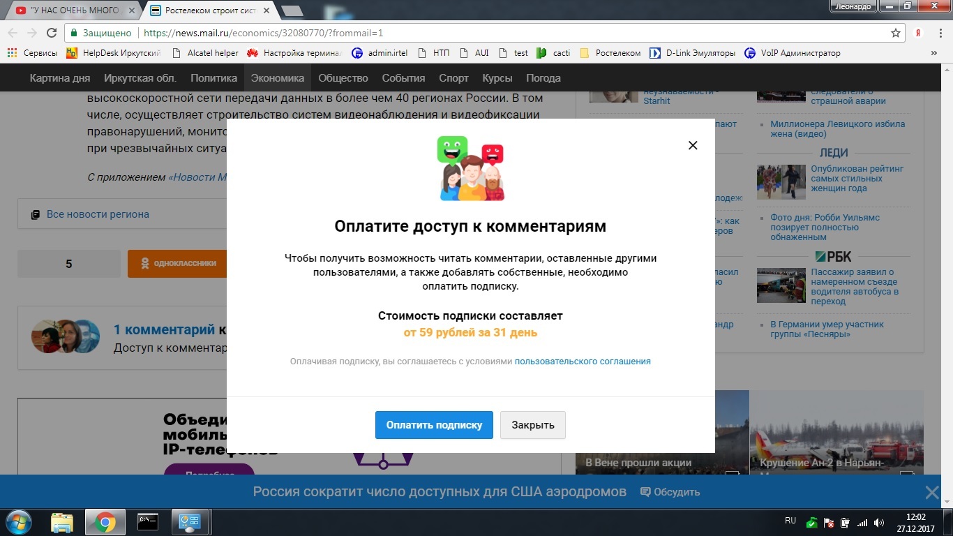Select the 'Иркутская обл.' menu item
953x536 pixels.
[140, 78]
